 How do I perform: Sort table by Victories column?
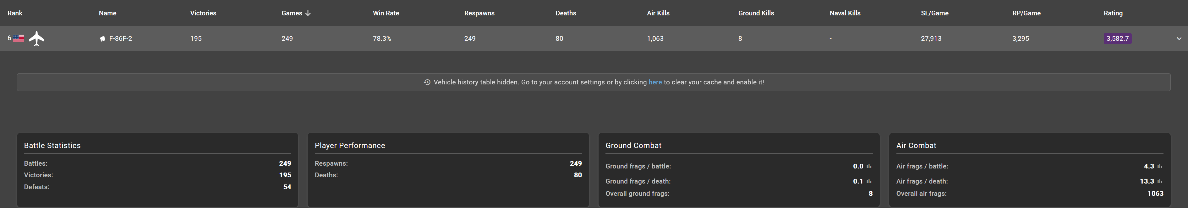click(x=203, y=13)
